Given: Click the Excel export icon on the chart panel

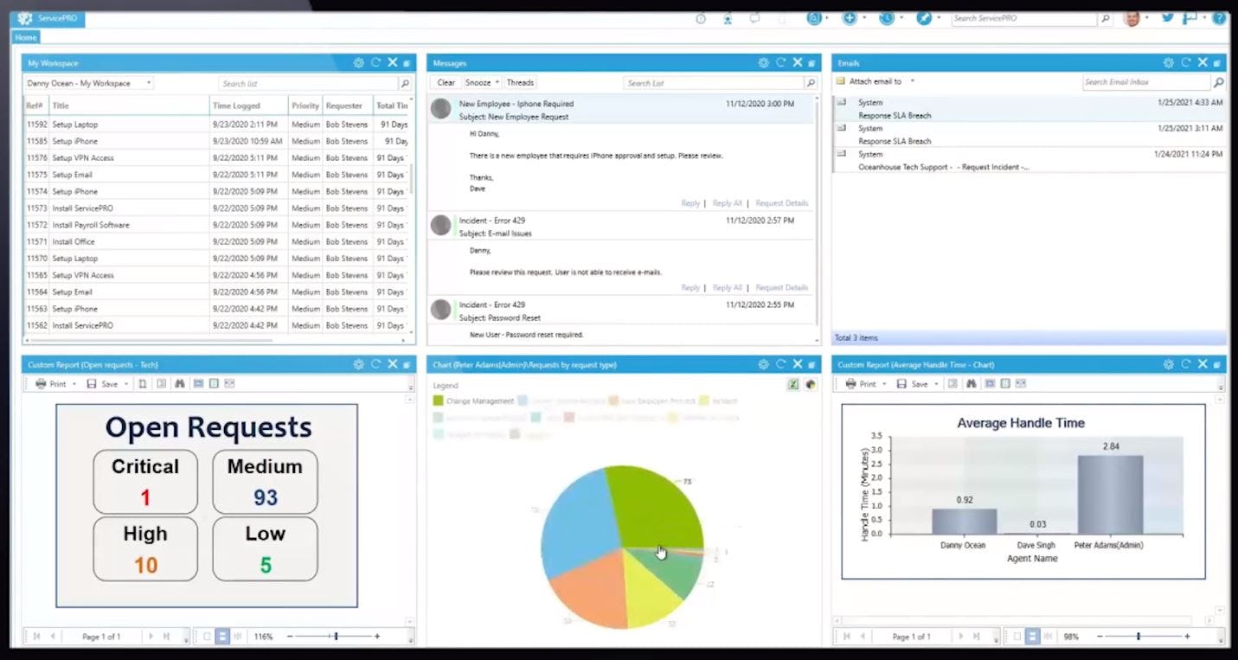Looking at the screenshot, I should [x=793, y=384].
